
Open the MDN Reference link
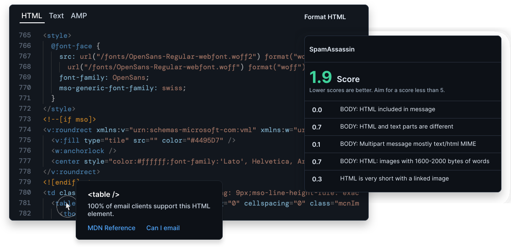point(111,228)
